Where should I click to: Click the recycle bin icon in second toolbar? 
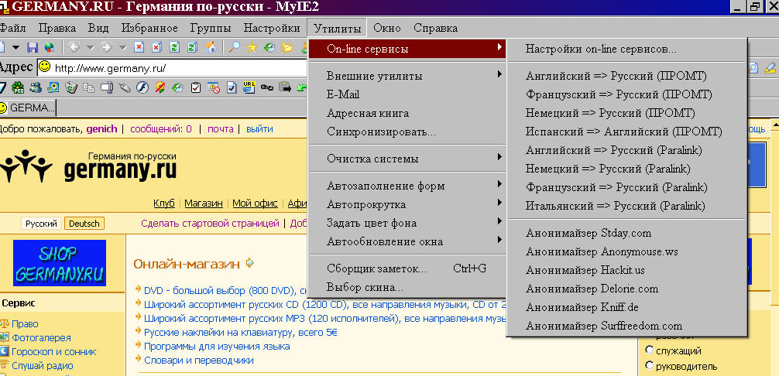[71, 87]
